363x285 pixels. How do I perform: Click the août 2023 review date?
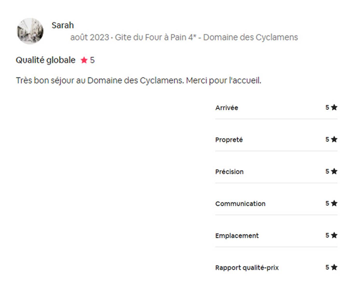pyautogui.click(x=89, y=37)
